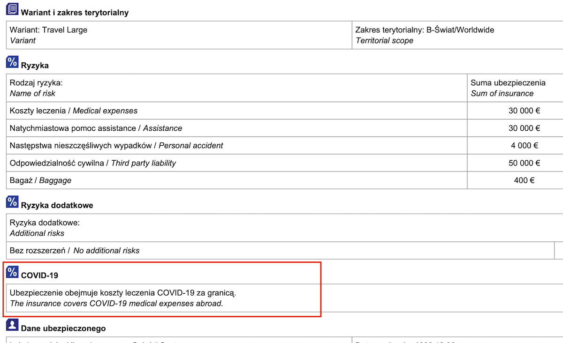Select the Wariant: Travel Large cell
Image resolution: width=563 pixels, height=343 pixels.
point(179,35)
